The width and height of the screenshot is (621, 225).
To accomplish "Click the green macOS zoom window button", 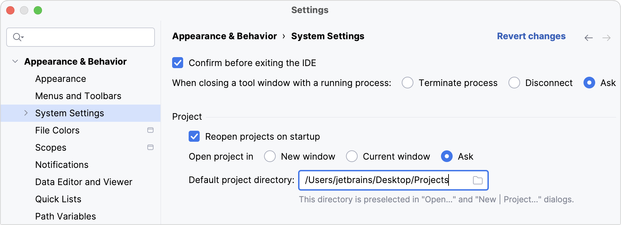I will 38,10.
